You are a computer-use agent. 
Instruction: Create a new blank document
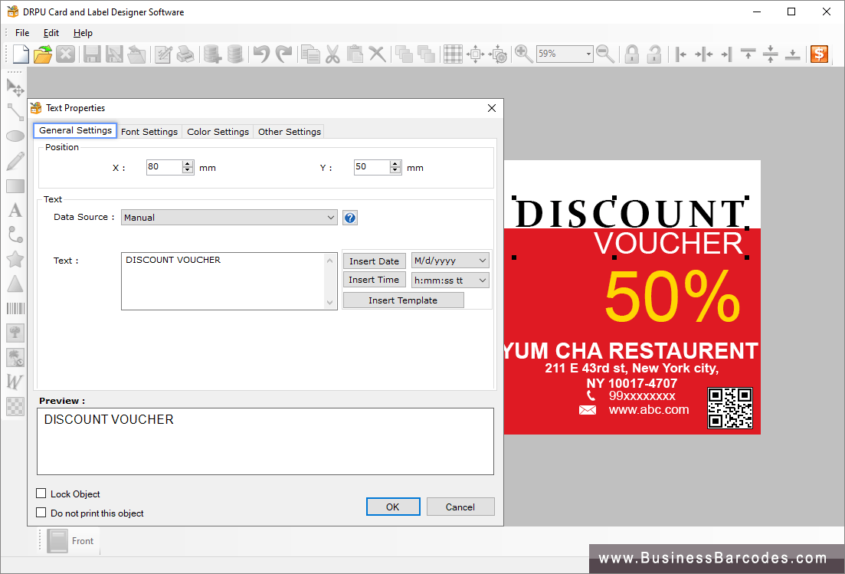point(21,54)
